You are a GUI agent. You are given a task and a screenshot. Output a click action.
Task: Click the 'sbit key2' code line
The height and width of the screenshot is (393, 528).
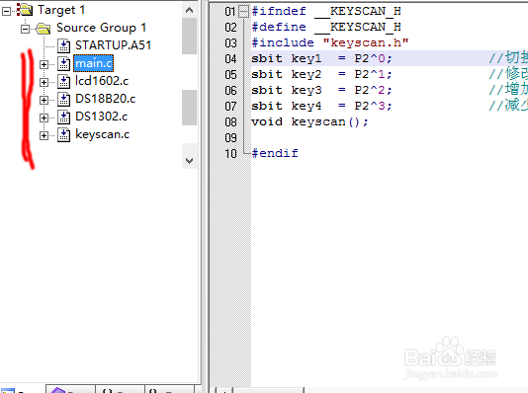click(x=322, y=75)
